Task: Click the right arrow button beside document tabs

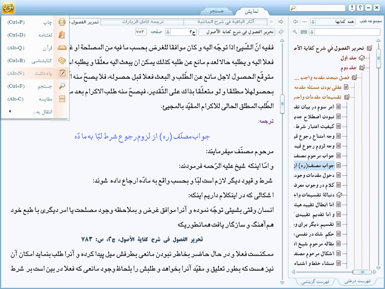Action: (281, 22)
